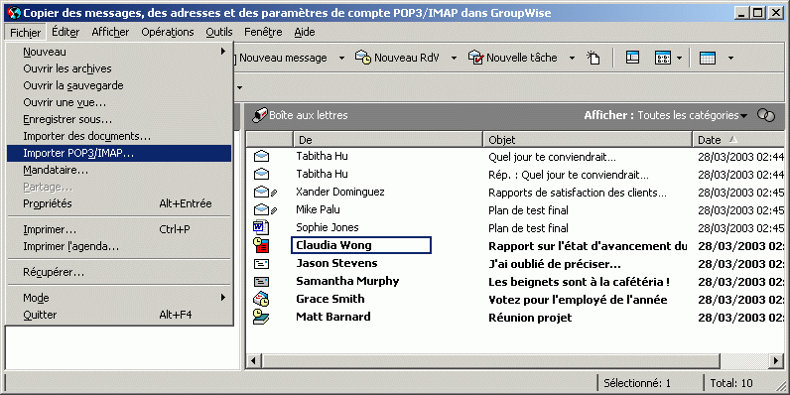
Task: Click horizontal scrollbar right arrow
Action: coord(776,360)
